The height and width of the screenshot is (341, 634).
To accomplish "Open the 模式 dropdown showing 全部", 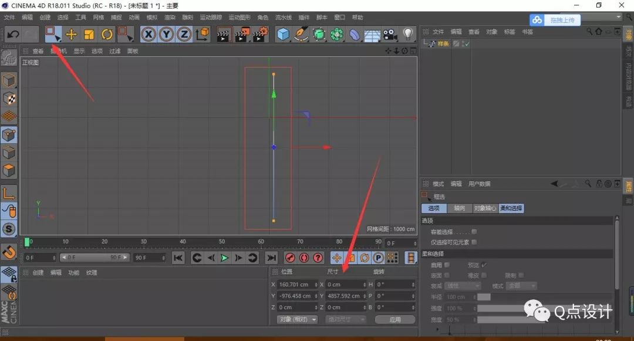I will (521, 286).
